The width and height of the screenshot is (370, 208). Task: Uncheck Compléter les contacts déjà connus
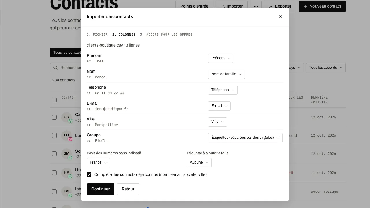[x=89, y=175]
